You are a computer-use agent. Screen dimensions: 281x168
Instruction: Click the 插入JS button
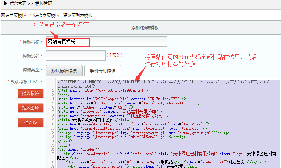(x=31, y=122)
